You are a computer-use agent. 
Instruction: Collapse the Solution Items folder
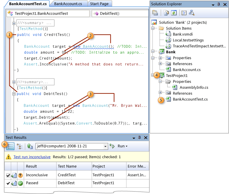[x=153, y=28]
